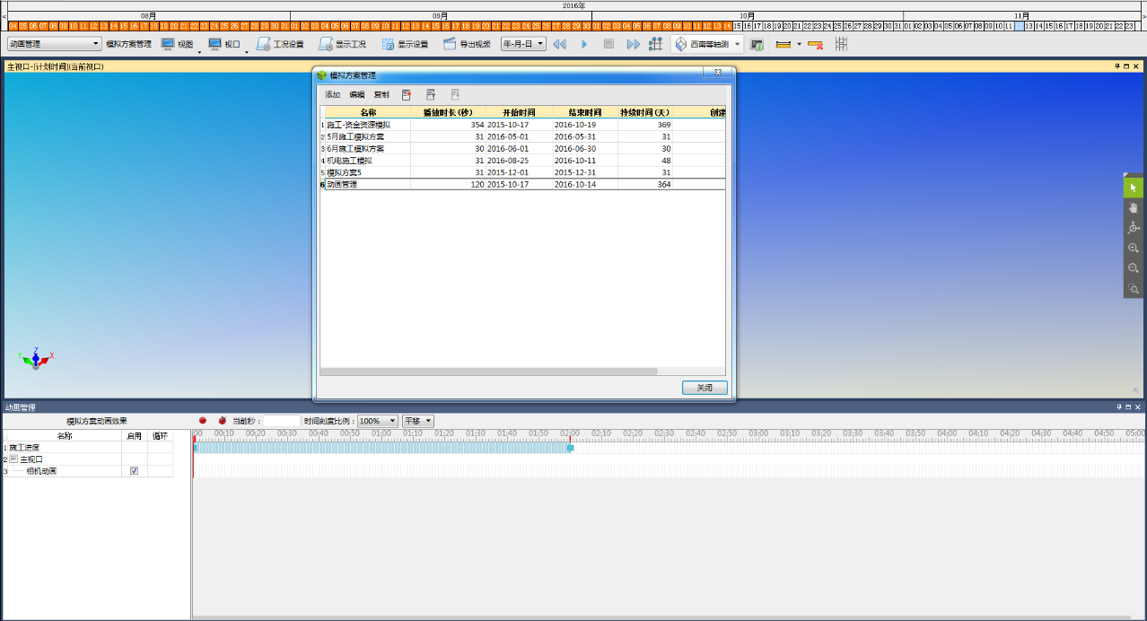Open the 西南等轴测 view dropdown

(707, 44)
